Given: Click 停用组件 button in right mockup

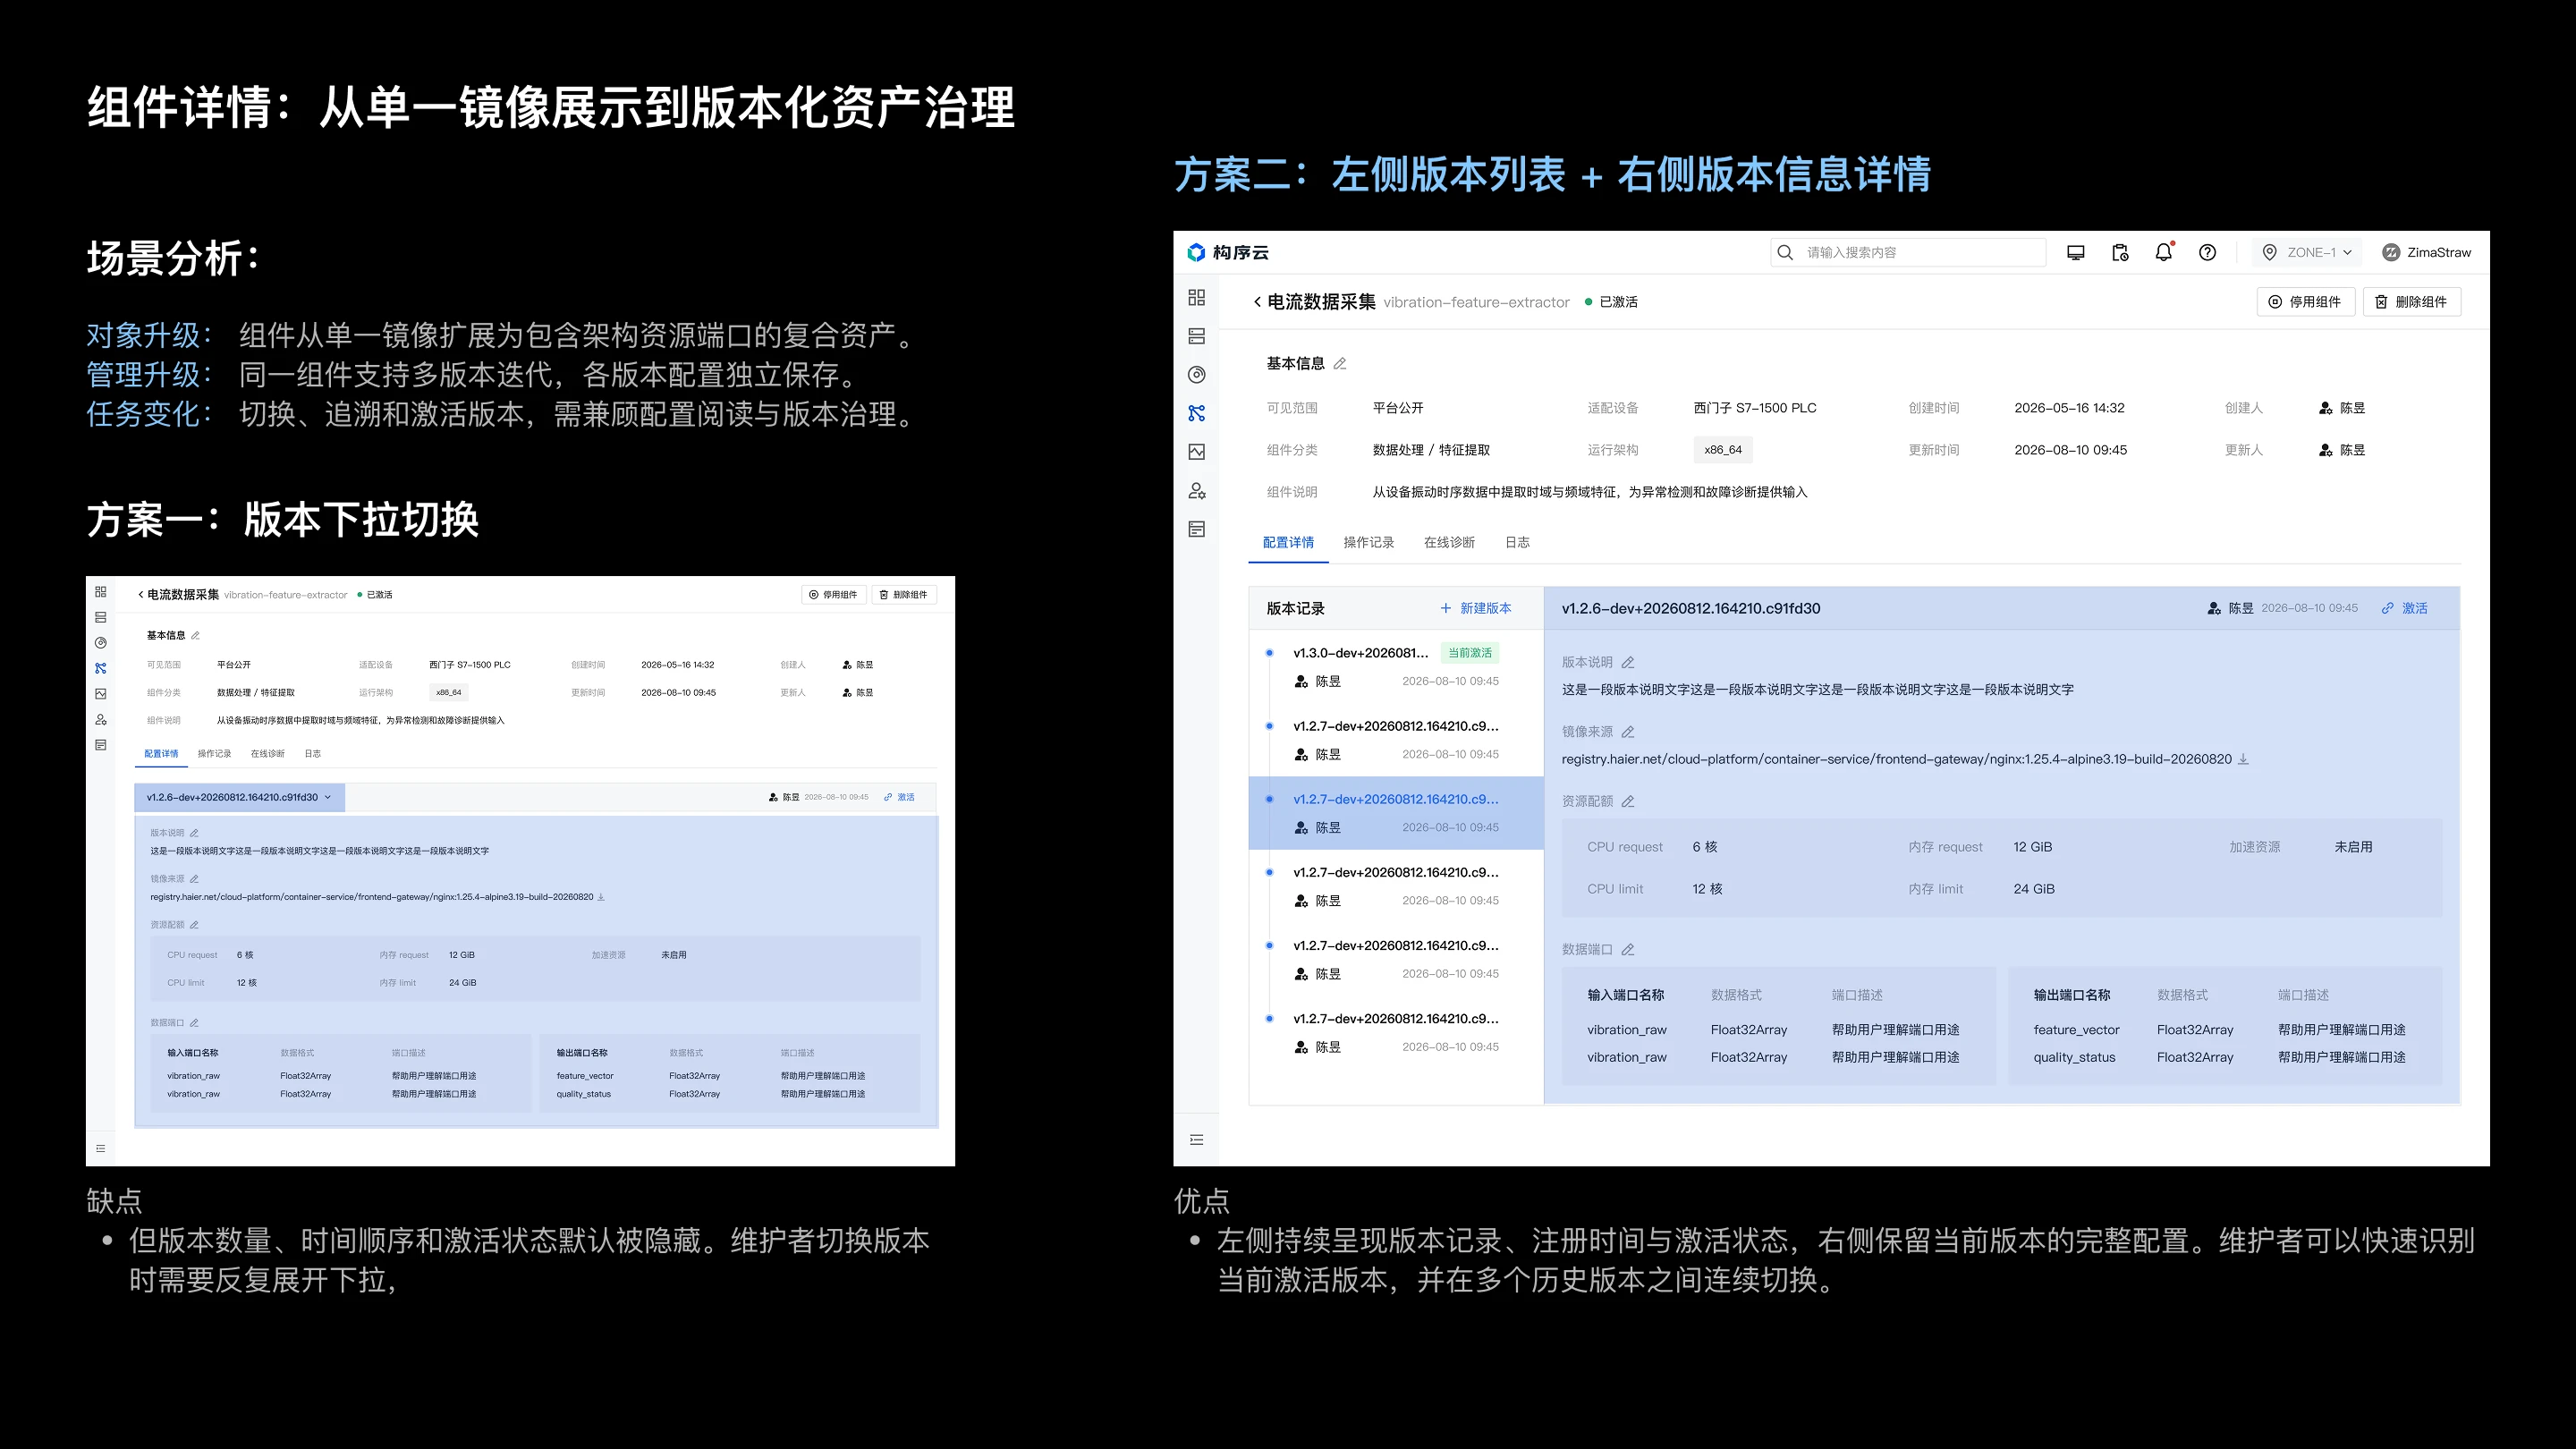Looking at the screenshot, I should [2305, 302].
